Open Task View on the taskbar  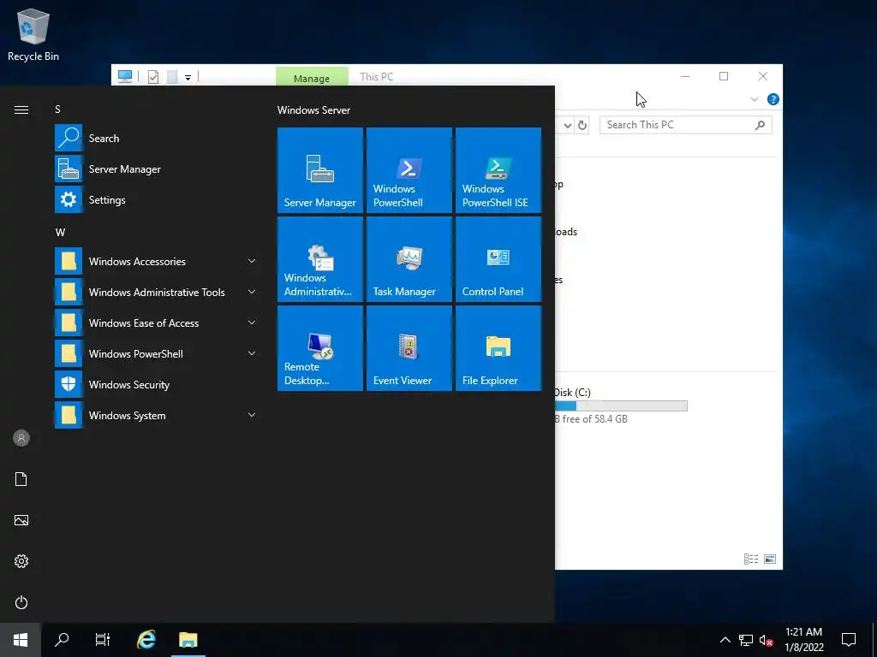click(x=103, y=640)
